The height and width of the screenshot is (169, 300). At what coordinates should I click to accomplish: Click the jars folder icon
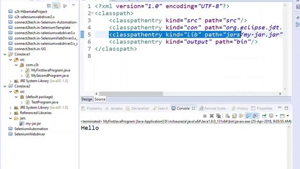(16, 118)
